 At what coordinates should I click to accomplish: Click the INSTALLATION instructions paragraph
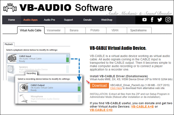click(130, 96)
